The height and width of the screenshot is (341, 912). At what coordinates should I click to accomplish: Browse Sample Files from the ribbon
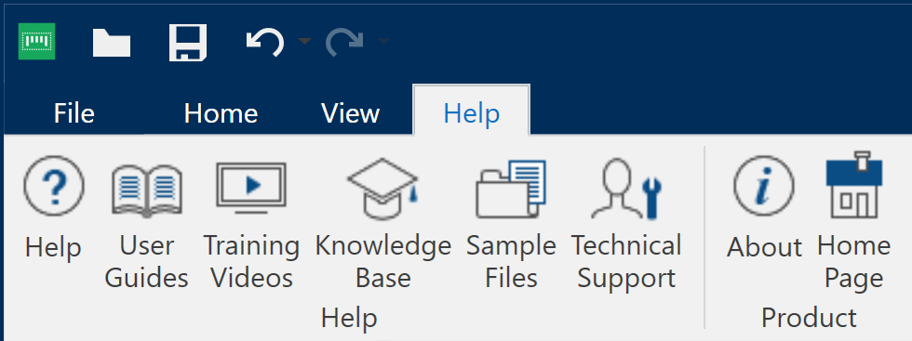511,189
